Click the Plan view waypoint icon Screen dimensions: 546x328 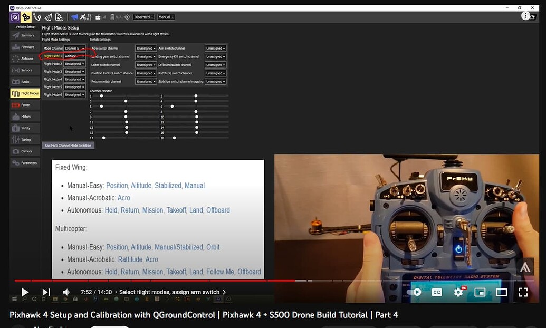[37, 17]
